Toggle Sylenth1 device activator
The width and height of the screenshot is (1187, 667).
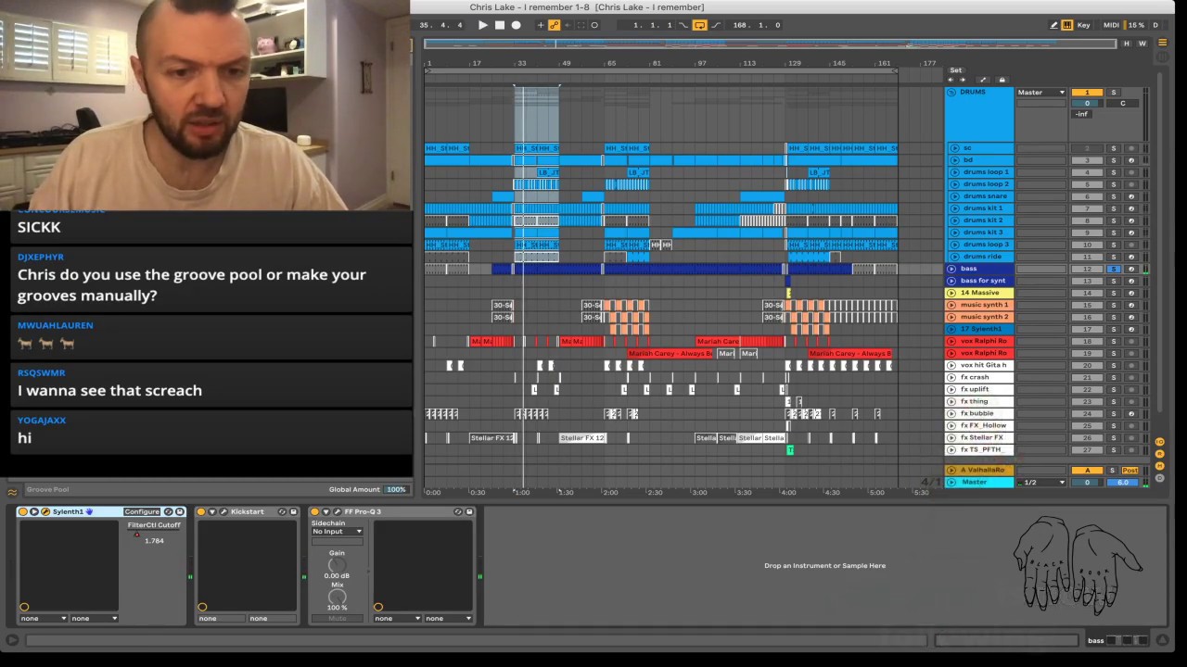(x=24, y=511)
